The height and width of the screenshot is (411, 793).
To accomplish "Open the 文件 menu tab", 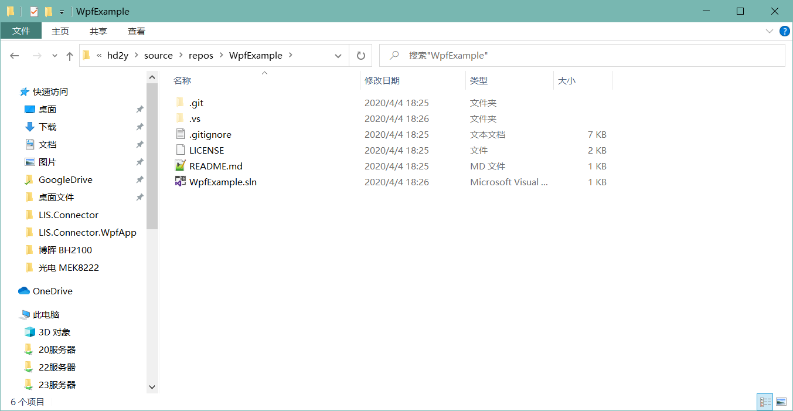I will click(x=21, y=31).
